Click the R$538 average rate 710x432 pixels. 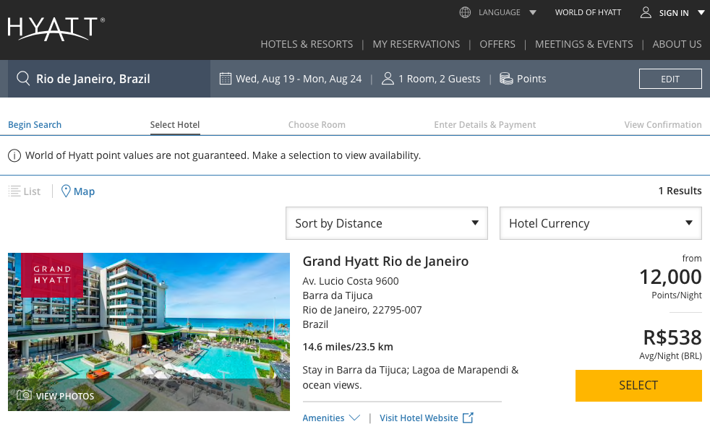(x=672, y=337)
